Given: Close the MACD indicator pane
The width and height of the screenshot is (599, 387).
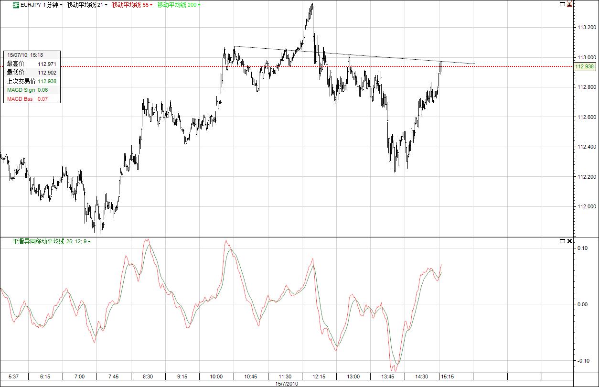Looking at the screenshot, I should (x=569, y=241).
